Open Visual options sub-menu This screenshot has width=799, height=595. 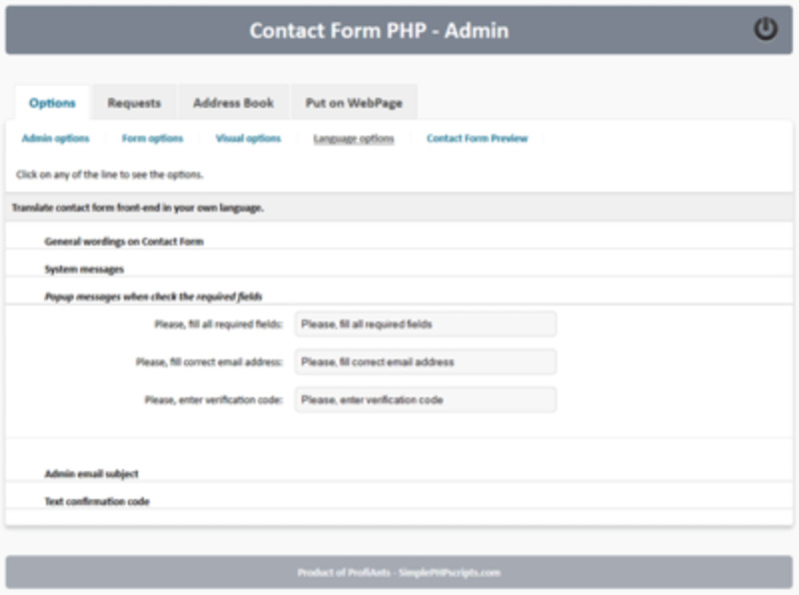coord(248,139)
